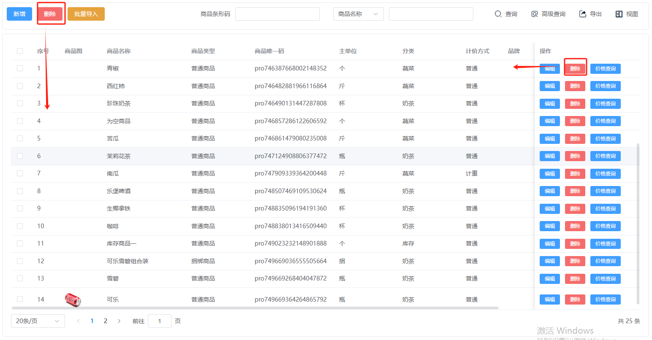
Task: Click the previous page arrow in pagination
Action: coord(79,321)
